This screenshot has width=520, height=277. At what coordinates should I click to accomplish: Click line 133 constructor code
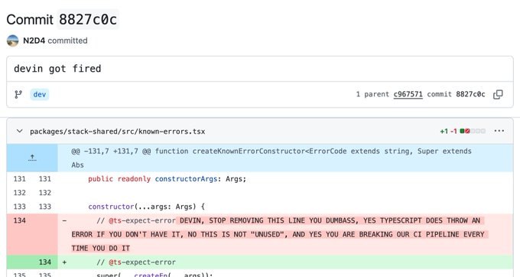pos(146,207)
